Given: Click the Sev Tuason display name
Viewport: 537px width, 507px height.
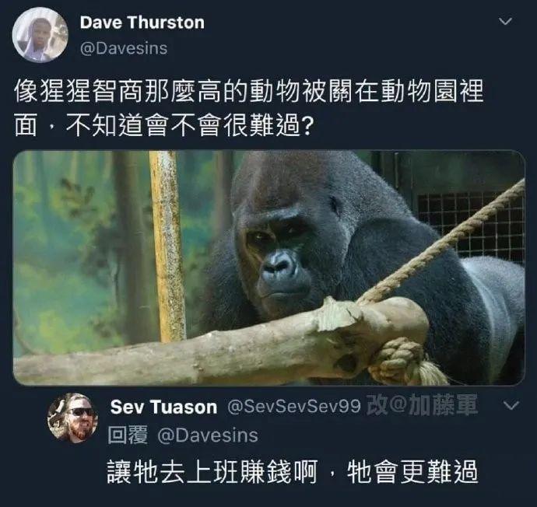Looking at the screenshot, I should pyautogui.click(x=163, y=407).
